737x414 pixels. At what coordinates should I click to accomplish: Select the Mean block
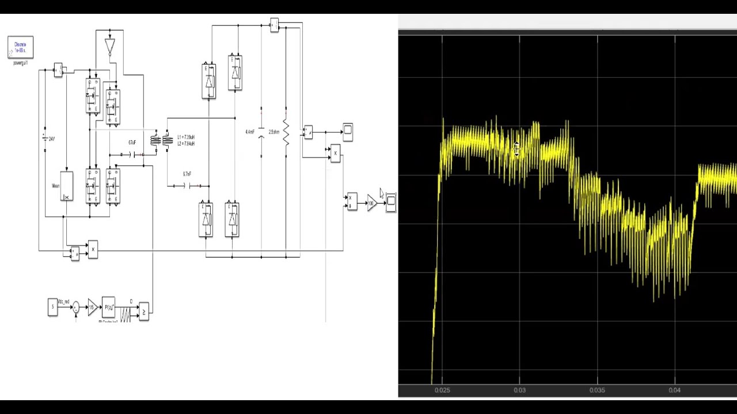66,186
